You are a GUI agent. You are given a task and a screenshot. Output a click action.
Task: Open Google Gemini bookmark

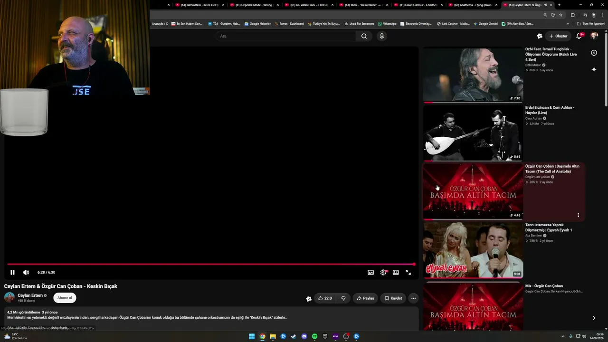click(485, 24)
